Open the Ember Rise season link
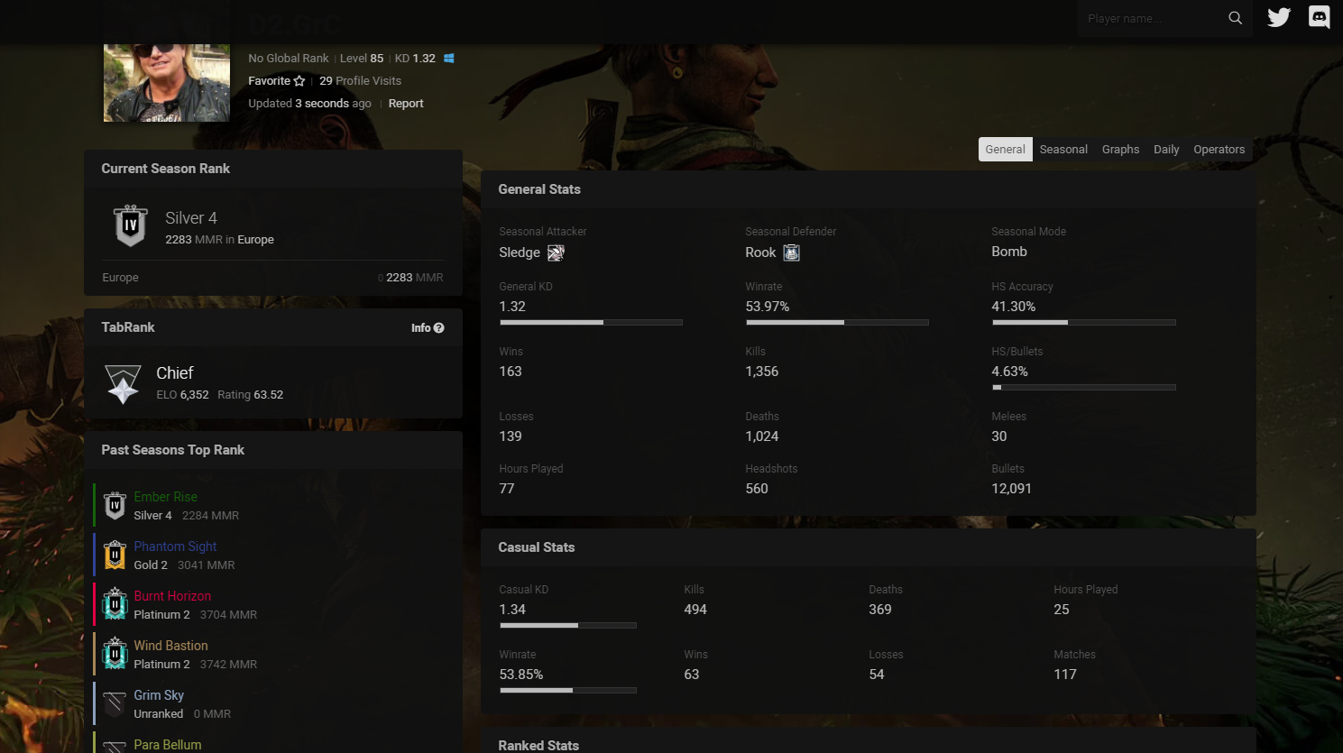 tap(165, 497)
